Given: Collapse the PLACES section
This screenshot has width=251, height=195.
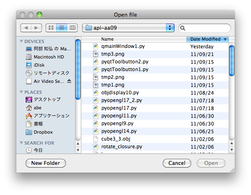Looking at the screenshot, I should [x=21, y=92].
